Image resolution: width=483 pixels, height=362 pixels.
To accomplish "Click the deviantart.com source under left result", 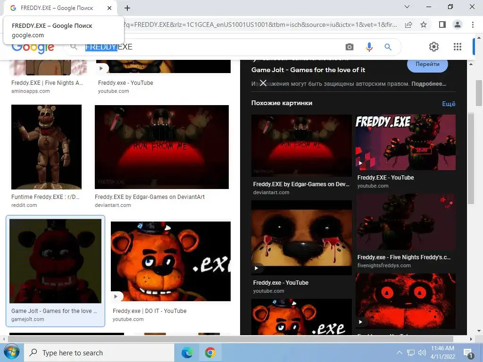I will pos(113,205).
